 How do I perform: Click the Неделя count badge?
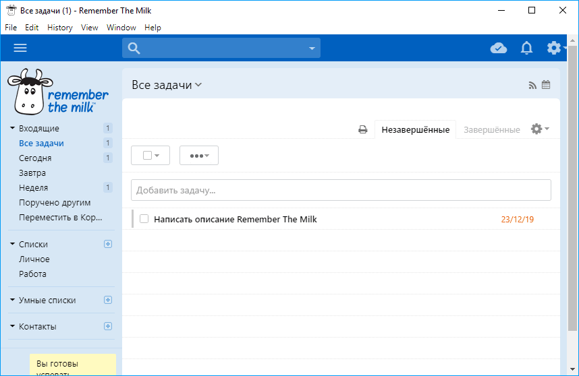pos(108,187)
